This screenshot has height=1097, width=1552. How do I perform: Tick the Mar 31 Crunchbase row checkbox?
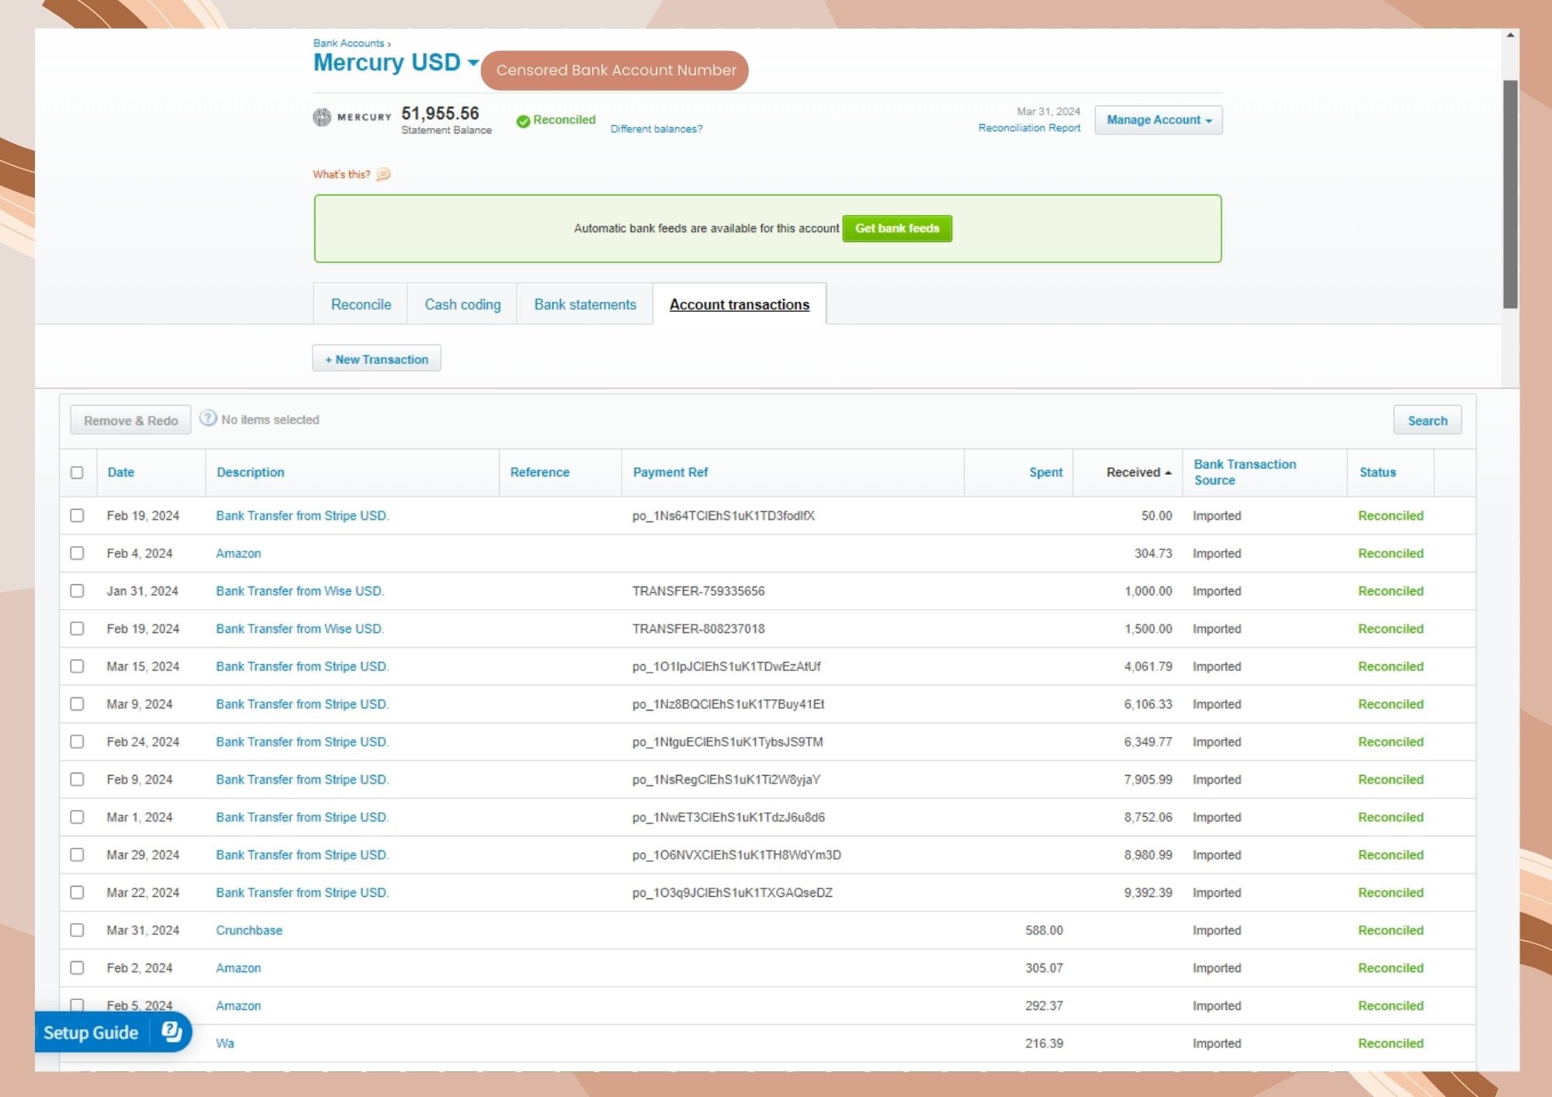[77, 930]
